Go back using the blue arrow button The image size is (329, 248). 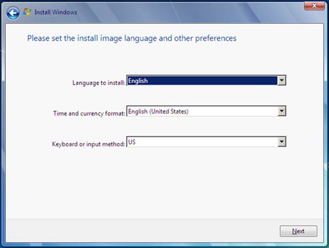13,13
